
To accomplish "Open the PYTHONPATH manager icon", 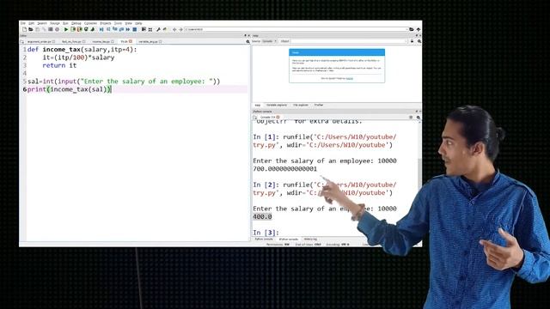I will [x=165, y=29].
